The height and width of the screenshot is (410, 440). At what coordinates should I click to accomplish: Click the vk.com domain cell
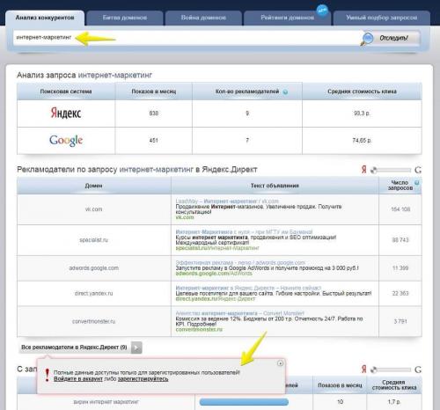94,209
